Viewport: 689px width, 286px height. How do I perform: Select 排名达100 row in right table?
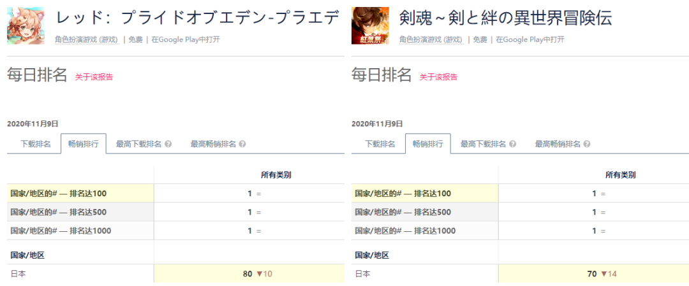click(x=521, y=193)
